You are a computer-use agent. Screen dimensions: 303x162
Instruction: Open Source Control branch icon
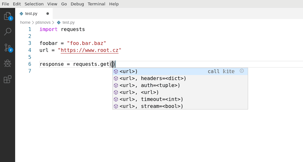8,47
